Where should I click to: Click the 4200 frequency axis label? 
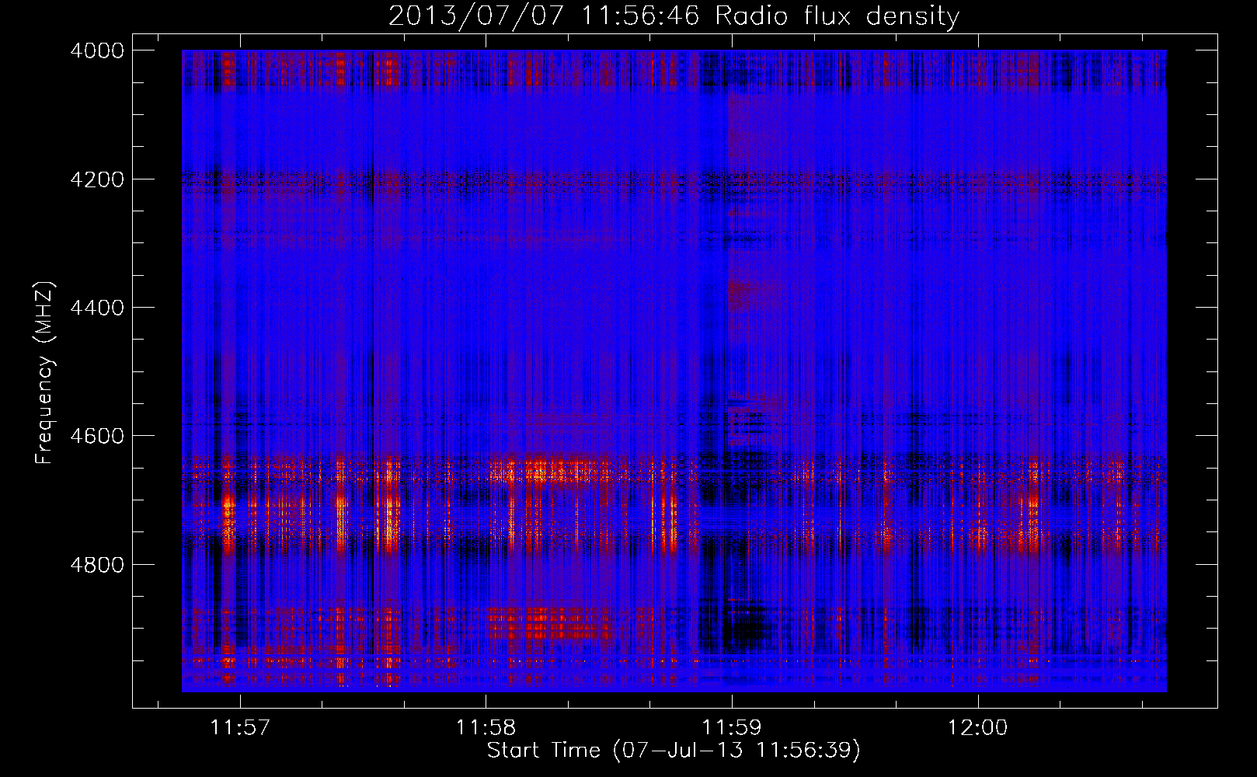(x=97, y=179)
